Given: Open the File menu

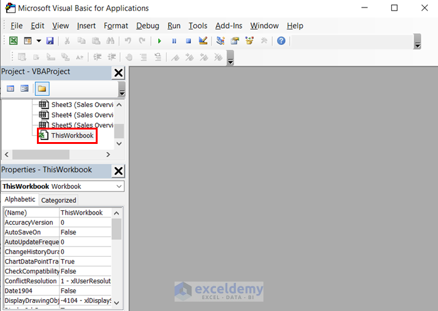Looking at the screenshot, I should [x=16, y=26].
